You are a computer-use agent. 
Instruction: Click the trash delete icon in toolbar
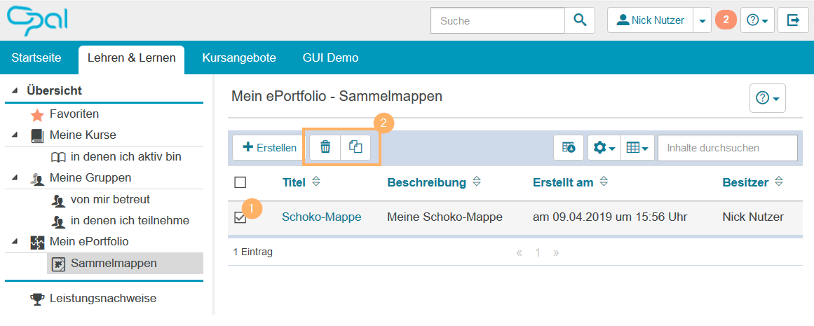pyautogui.click(x=325, y=147)
